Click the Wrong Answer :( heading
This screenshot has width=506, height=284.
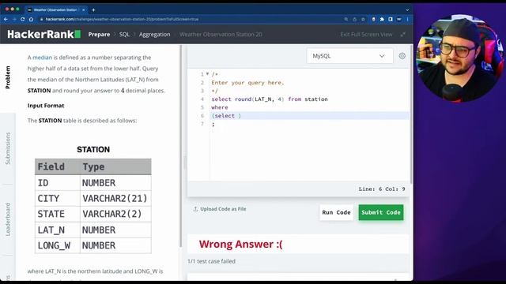(240, 244)
